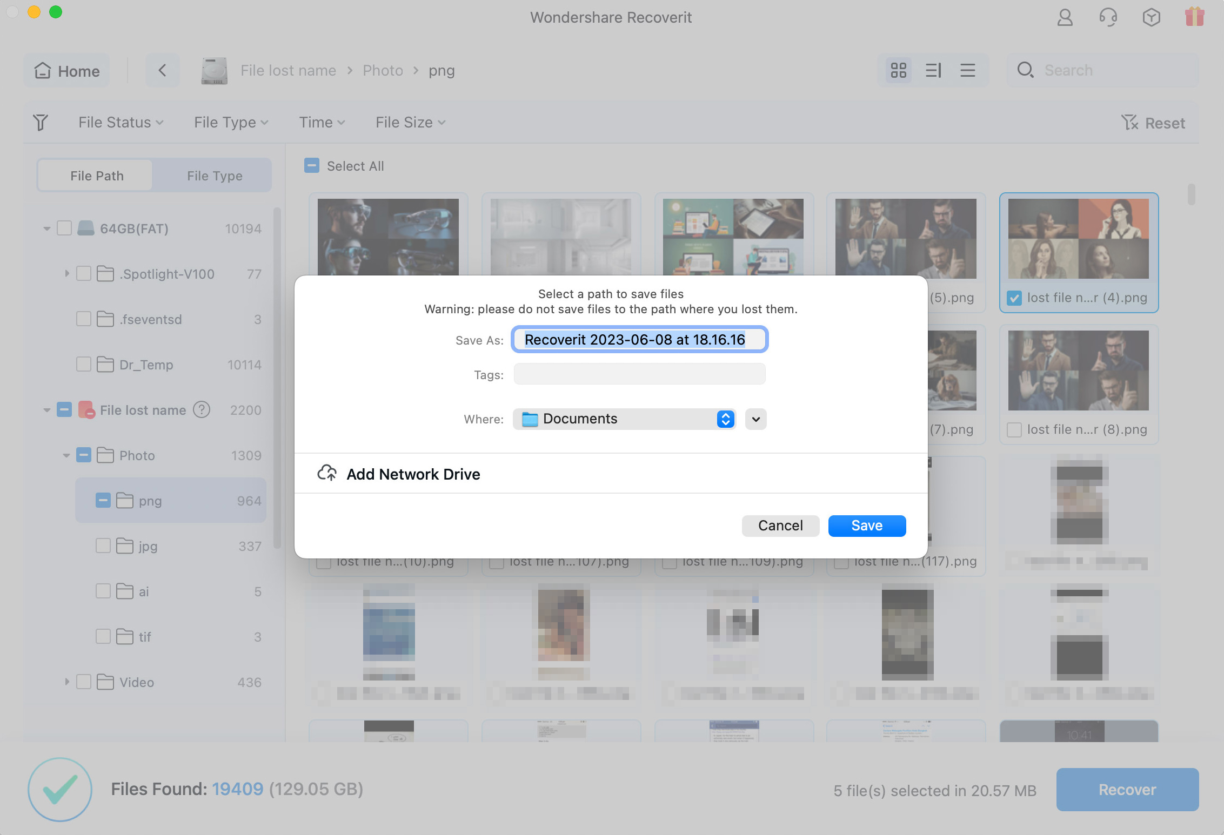Select the ai folder in tree
Viewport: 1224px width, 835px height.
click(171, 591)
